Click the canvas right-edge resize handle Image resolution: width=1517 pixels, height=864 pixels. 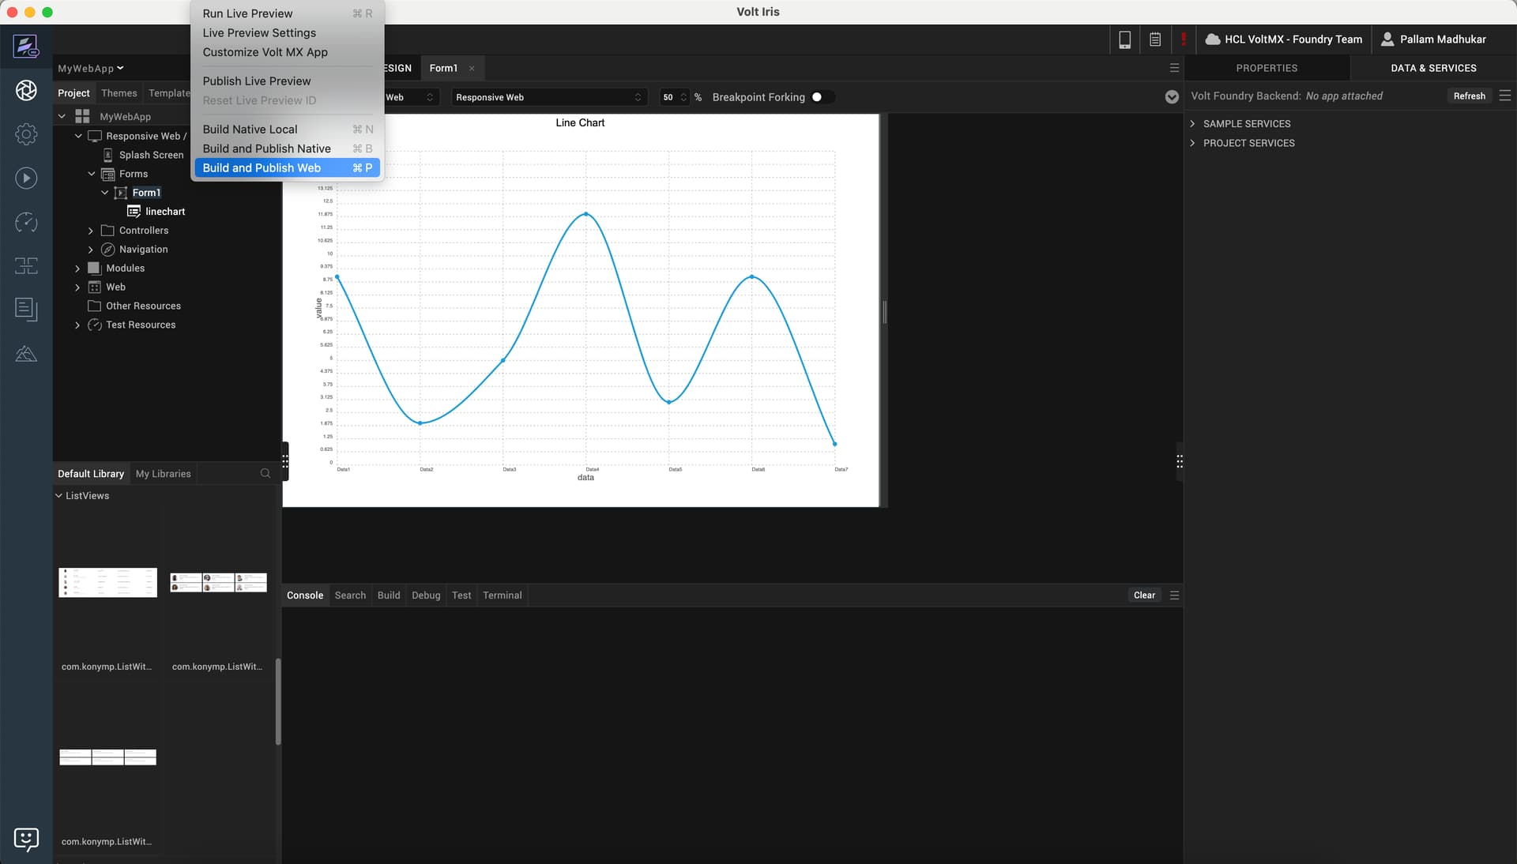(x=884, y=312)
